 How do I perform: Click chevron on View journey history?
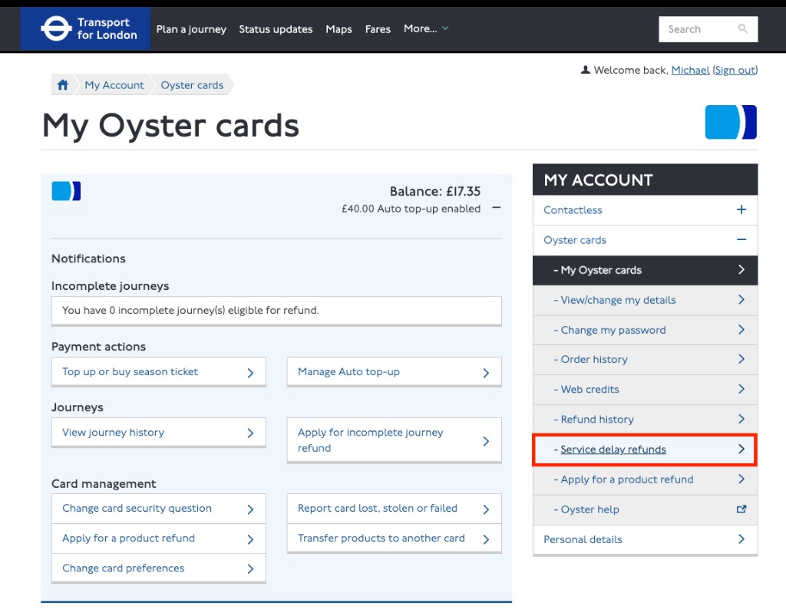click(250, 433)
